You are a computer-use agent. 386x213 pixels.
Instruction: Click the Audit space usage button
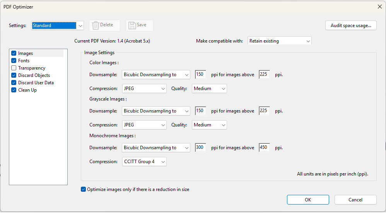pyautogui.click(x=351, y=26)
